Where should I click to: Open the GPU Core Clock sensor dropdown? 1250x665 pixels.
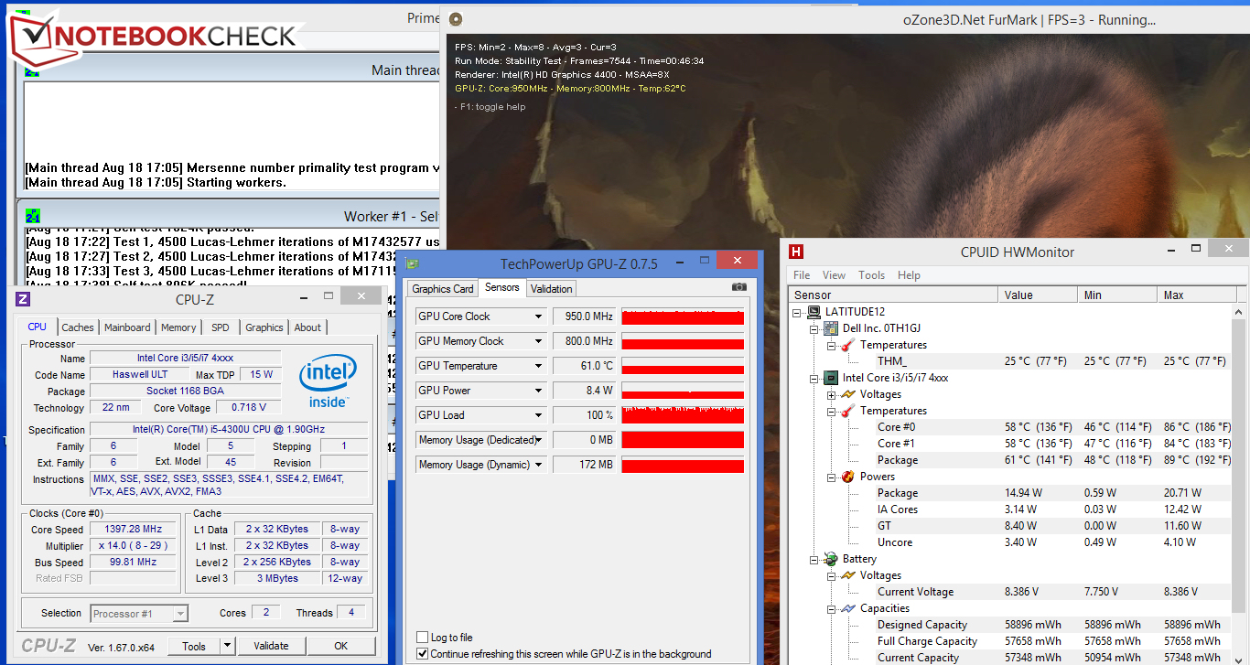[539, 316]
